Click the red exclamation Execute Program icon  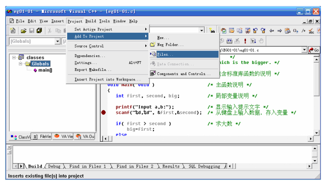245,41
